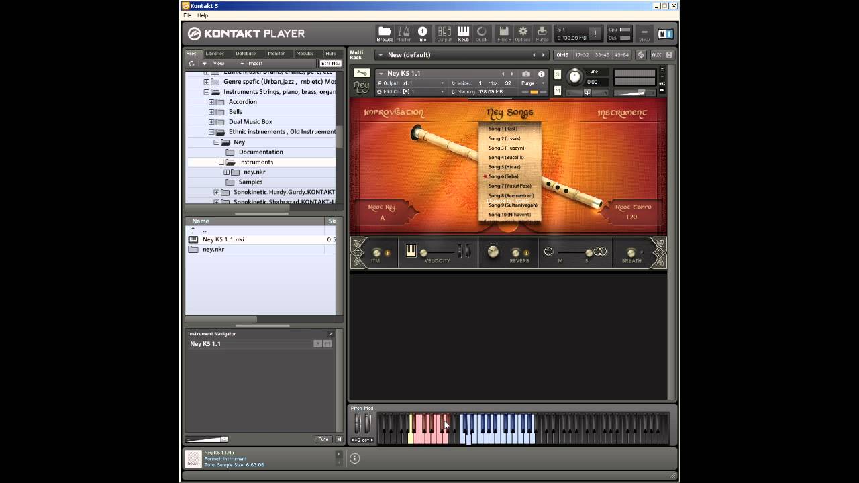Expand the Accordion folder

tap(211, 102)
